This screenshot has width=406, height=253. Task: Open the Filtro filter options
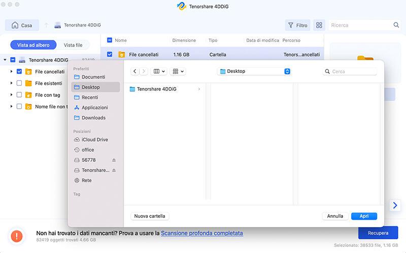[x=297, y=25]
